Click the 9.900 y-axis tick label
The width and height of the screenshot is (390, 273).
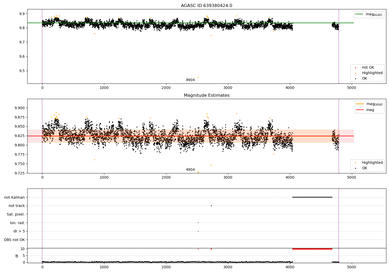click(x=19, y=108)
